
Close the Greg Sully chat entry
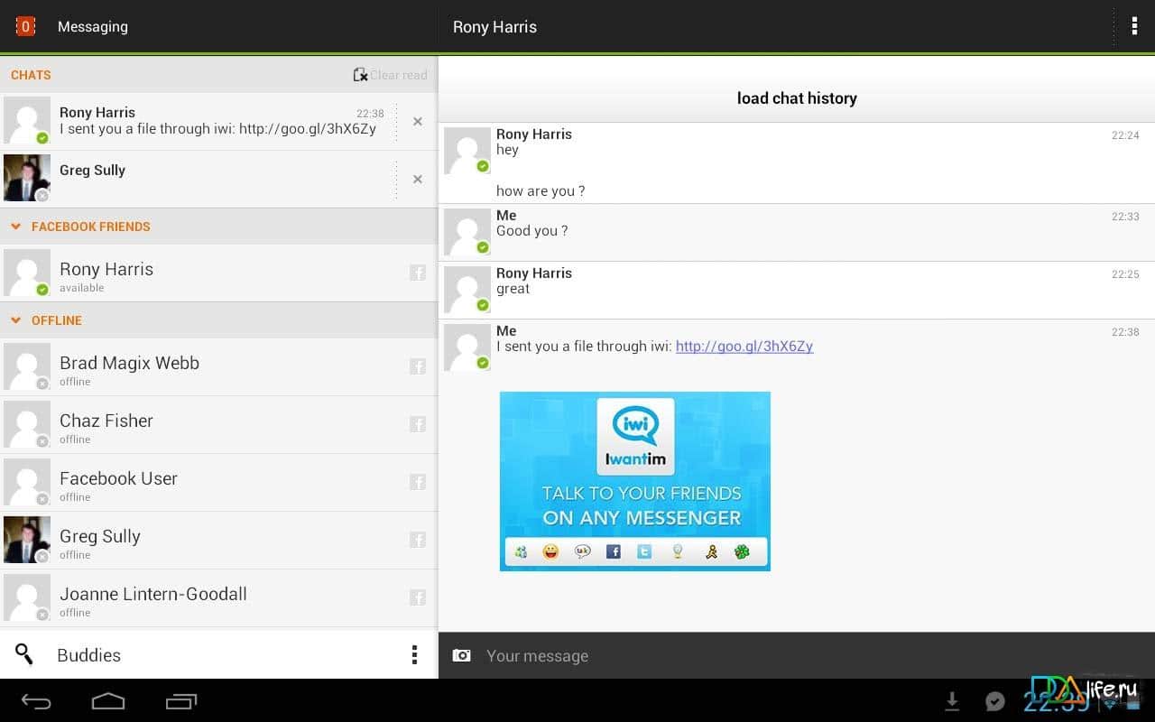tap(418, 179)
